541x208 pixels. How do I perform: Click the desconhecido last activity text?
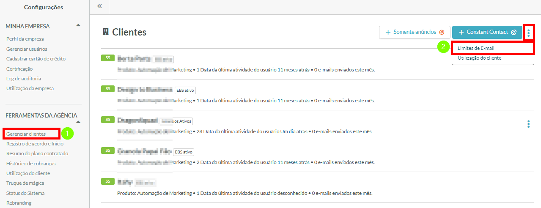(292, 193)
